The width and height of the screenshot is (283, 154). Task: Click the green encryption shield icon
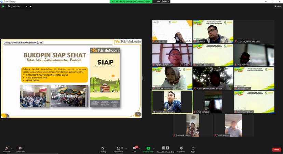[x=3, y=6]
